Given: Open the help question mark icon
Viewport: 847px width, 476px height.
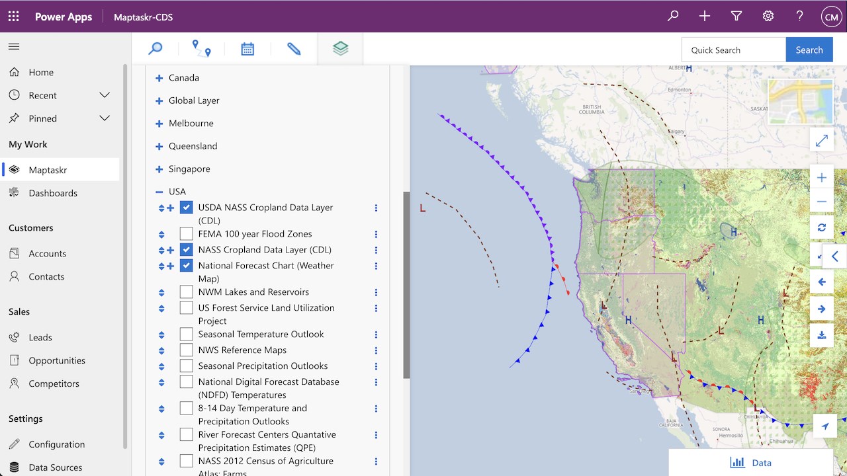Looking at the screenshot, I should pos(800,16).
